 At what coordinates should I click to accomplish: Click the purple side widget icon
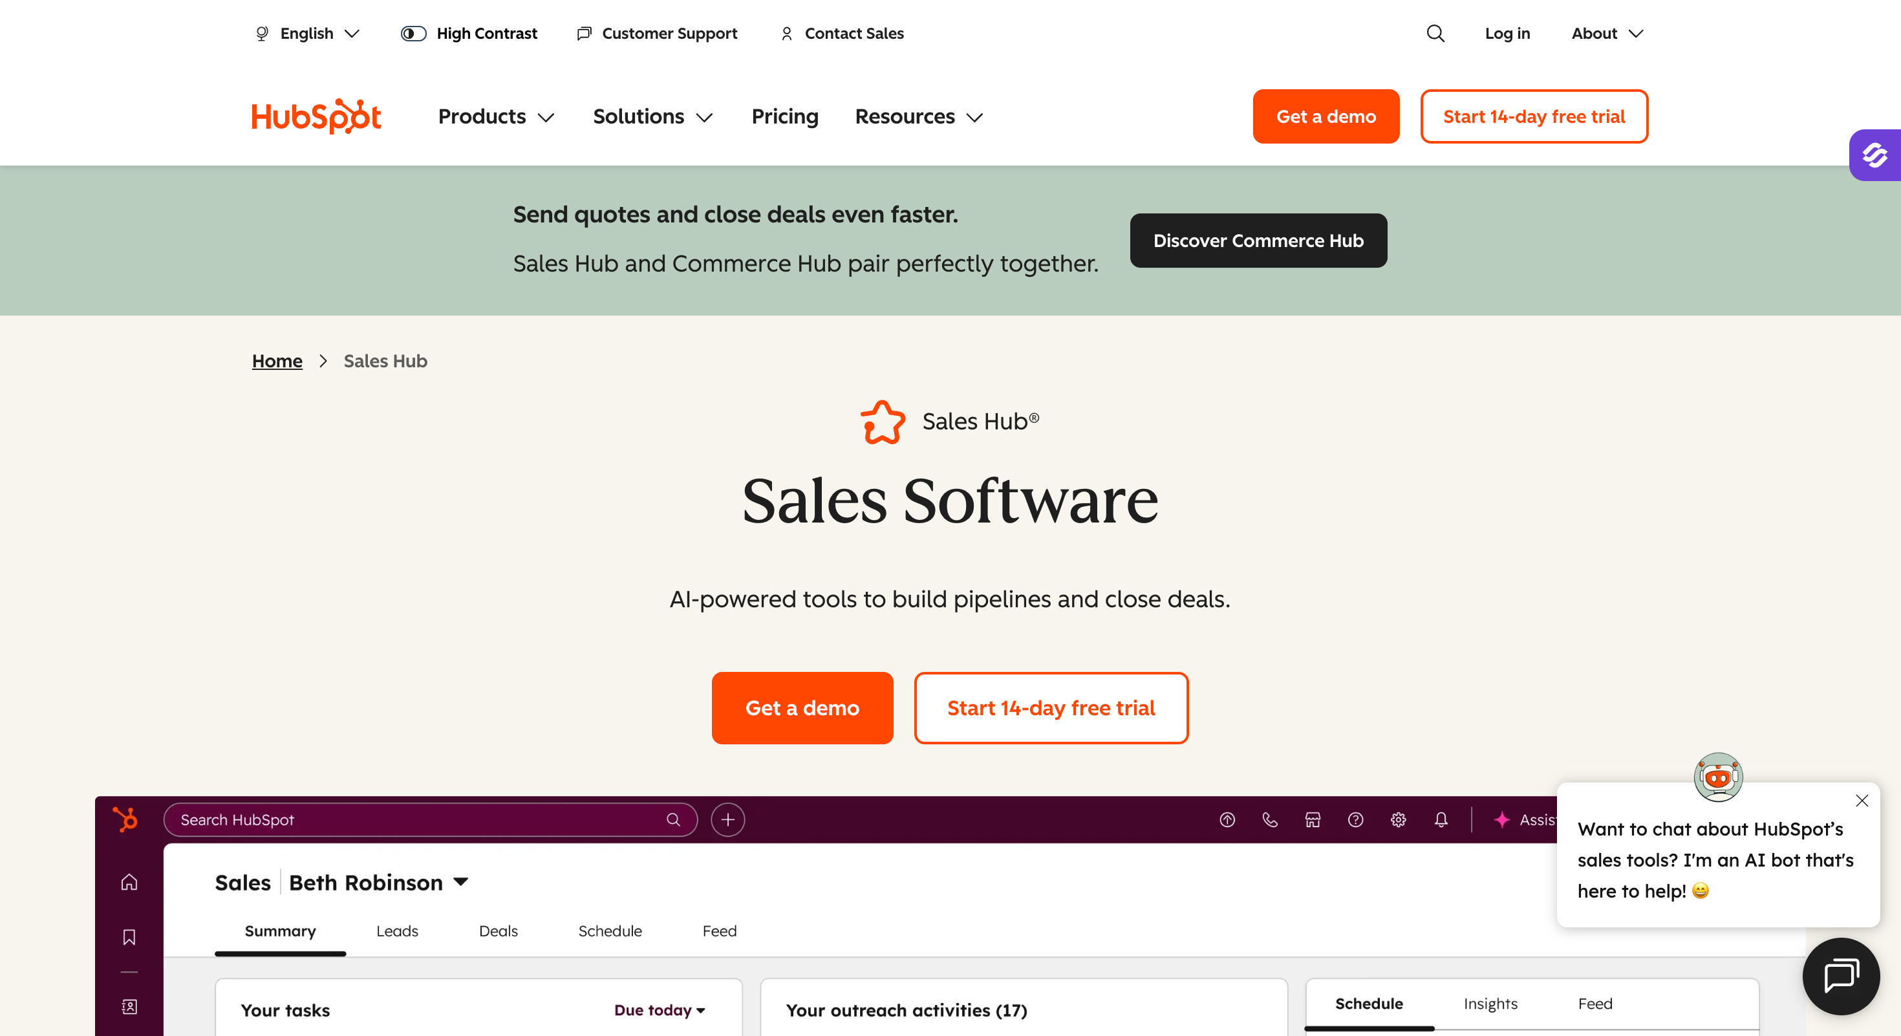[x=1874, y=155]
